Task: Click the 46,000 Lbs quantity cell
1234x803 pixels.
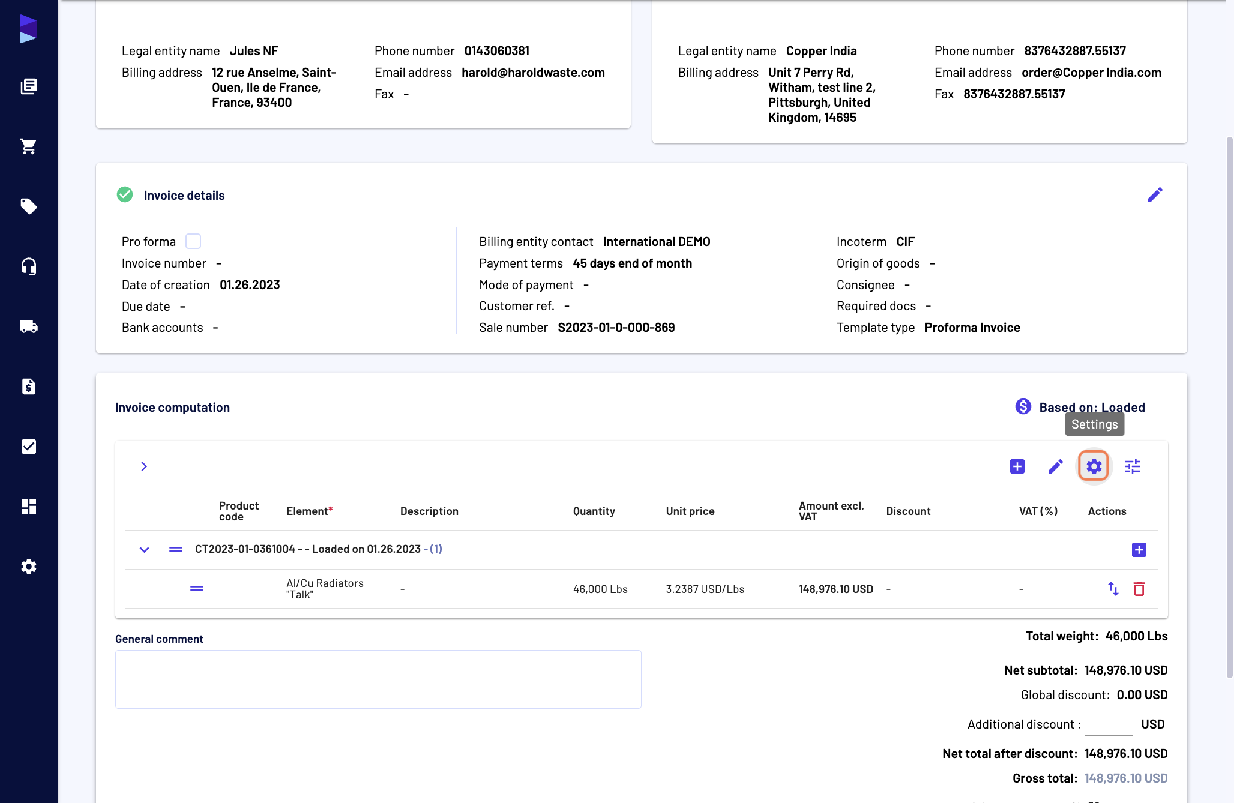Action: tap(600, 589)
